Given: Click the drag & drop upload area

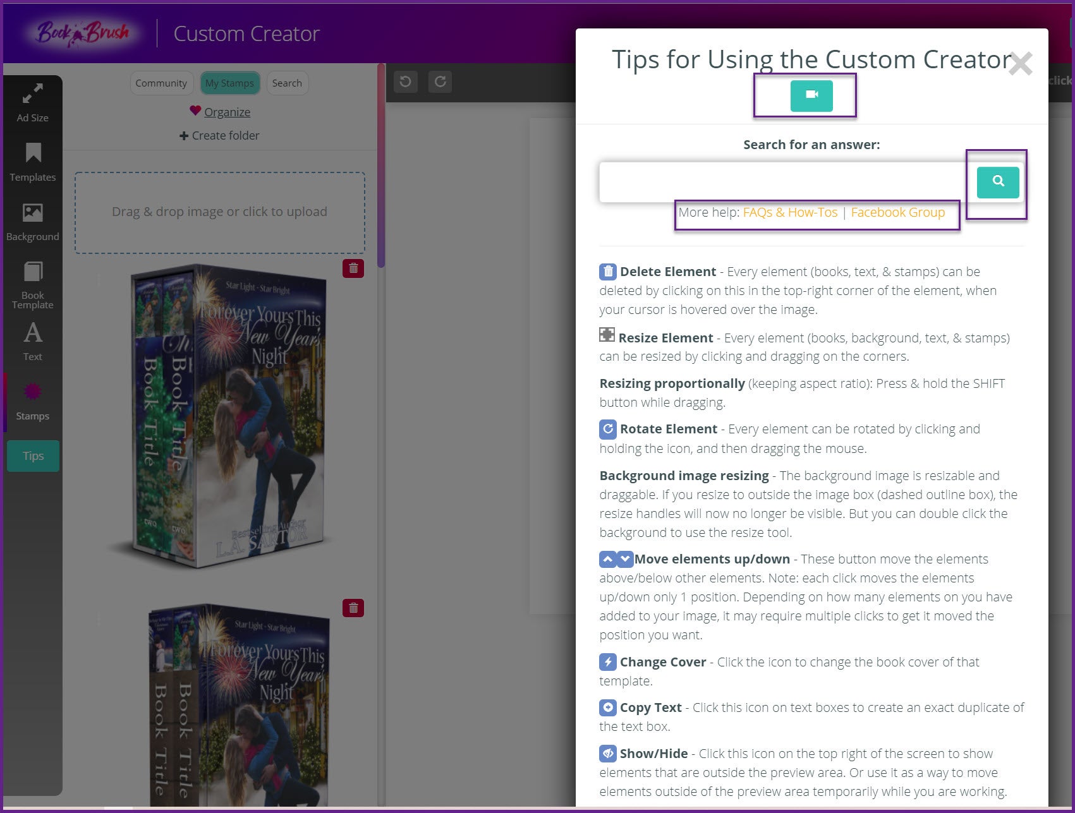Looking at the screenshot, I should 219,212.
